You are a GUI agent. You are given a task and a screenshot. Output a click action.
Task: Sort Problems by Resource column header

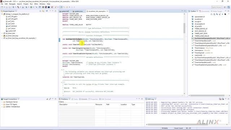pos(100,104)
